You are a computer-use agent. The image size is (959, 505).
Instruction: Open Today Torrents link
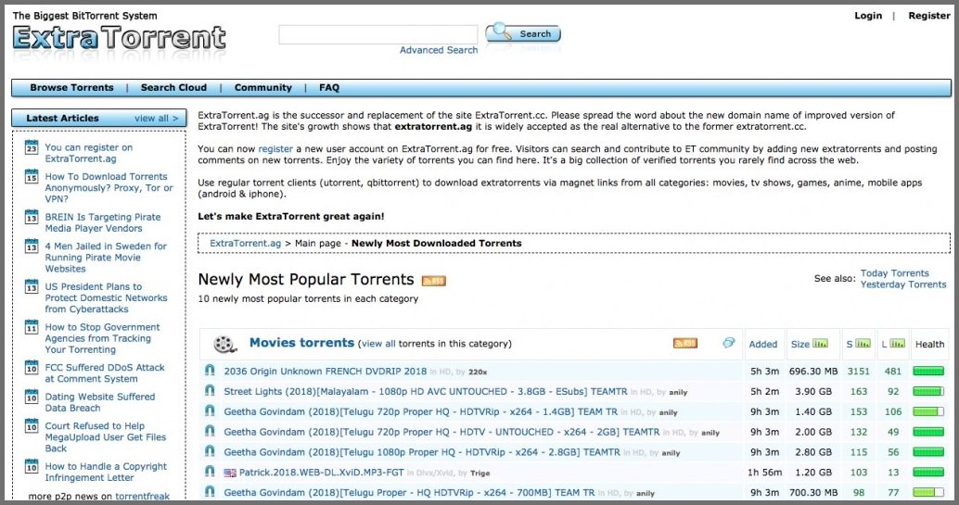click(x=894, y=273)
